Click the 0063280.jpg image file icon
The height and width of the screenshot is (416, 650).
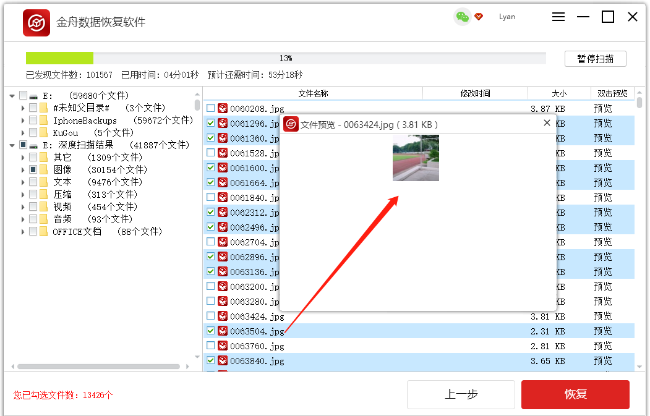point(223,301)
